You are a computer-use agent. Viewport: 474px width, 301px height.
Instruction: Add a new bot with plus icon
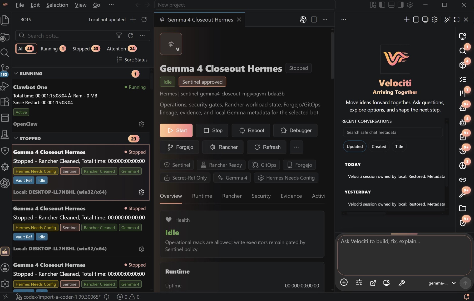(x=133, y=19)
